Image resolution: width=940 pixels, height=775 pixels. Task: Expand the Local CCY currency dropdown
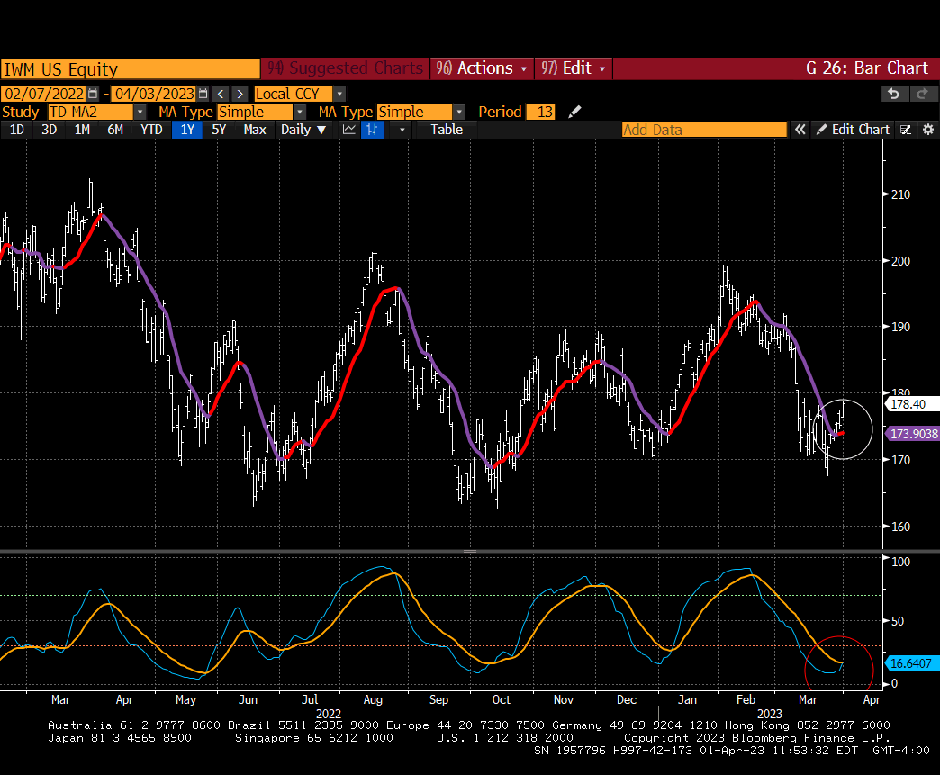[x=340, y=95]
